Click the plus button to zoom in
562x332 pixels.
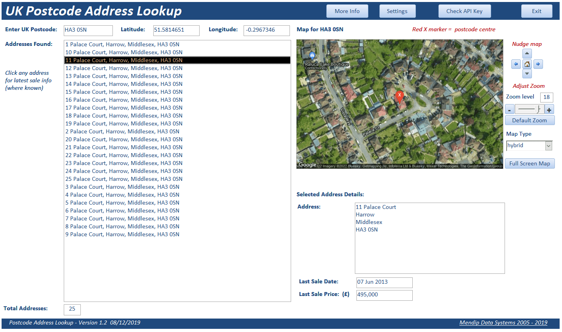[x=549, y=109]
